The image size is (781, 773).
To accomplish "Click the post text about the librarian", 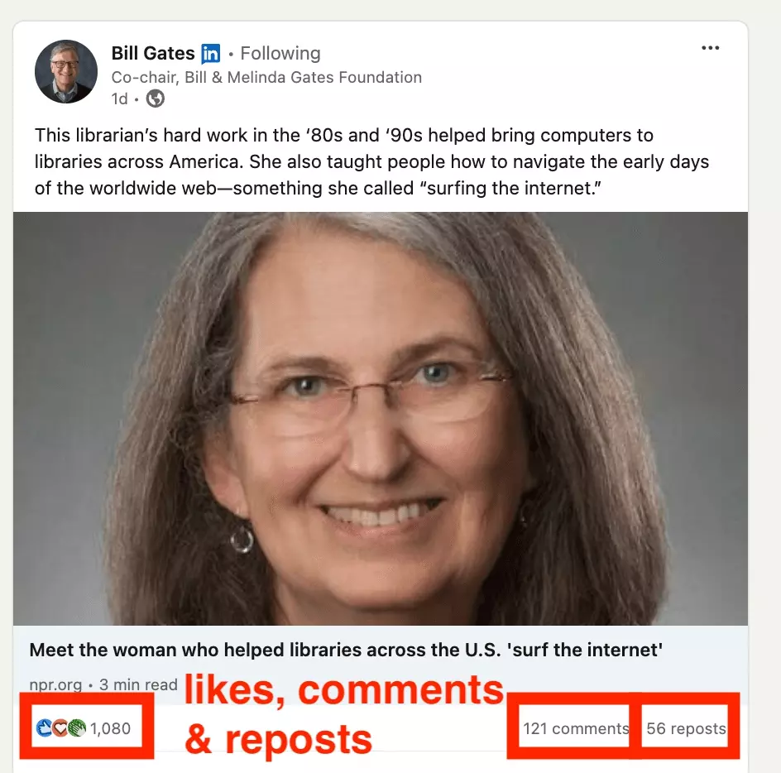I will point(371,161).
